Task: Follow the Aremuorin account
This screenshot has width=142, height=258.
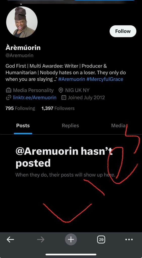Action: [x=123, y=31]
